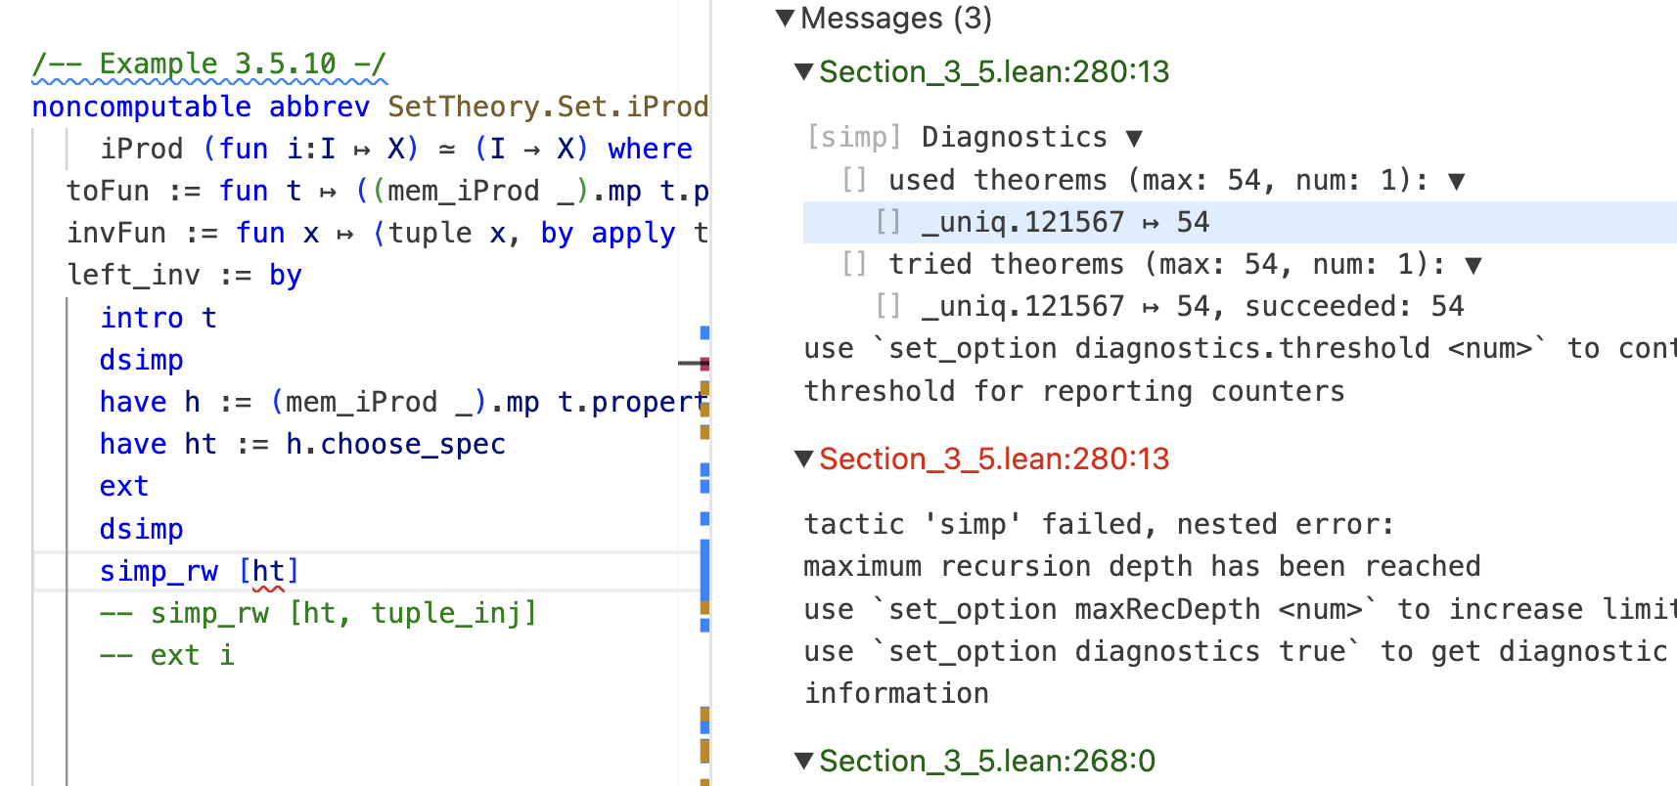1677x786 pixels.
Task: Click the red error text Section_3_5.lean:280:13
Action: [993, 458]
